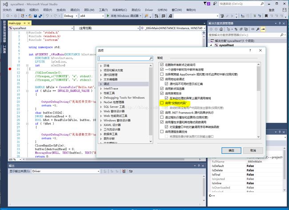Click the Properties wrench icon
The width and height of the screenshot is (289, 210).
(258, 29)
